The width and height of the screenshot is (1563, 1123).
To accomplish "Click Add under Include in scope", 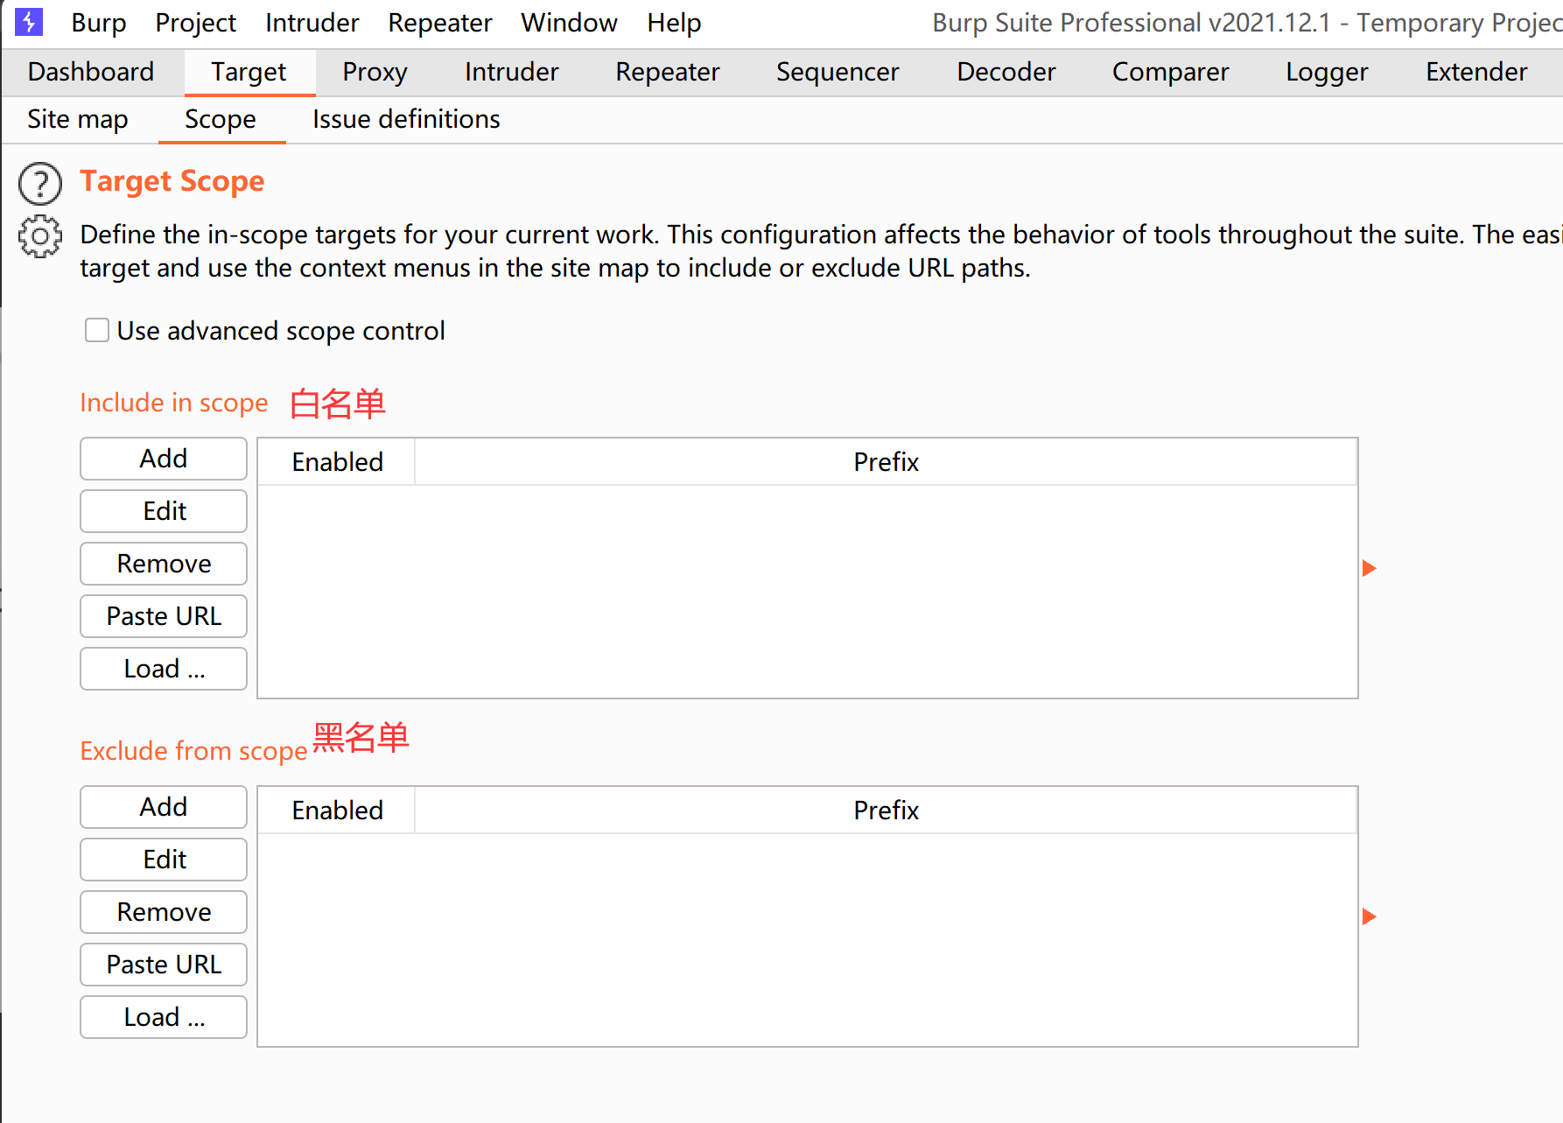I will tap(164, 459).
